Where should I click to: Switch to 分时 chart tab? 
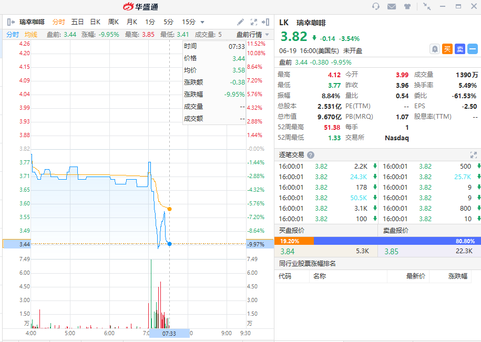[58, 22]
